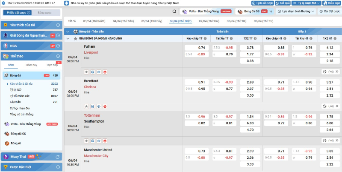Screen dimensions: 342x172
Task: Click info icon next to Tài Xỉu H1
Action: tap(311, 38)
